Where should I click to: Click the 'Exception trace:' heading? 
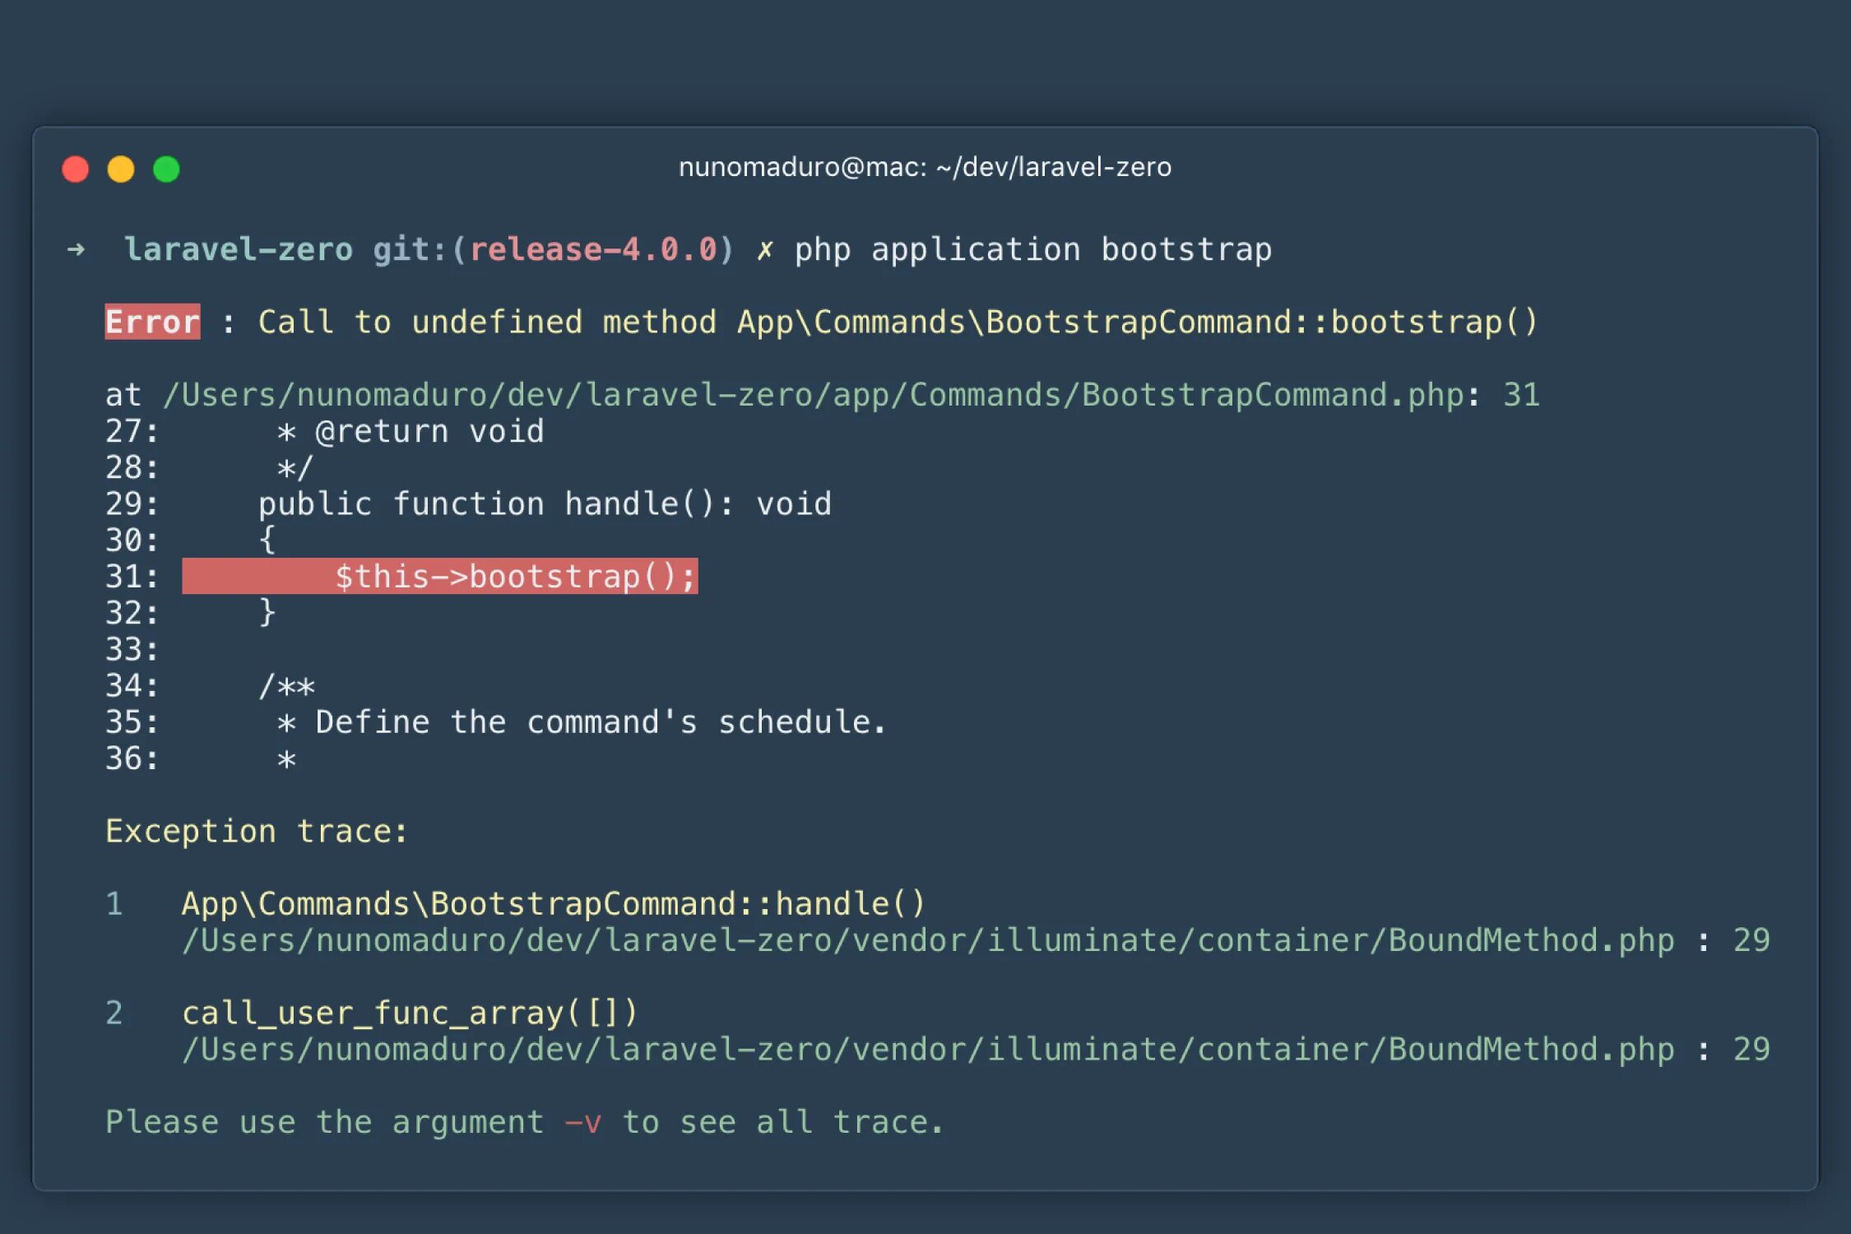(256, 831)
